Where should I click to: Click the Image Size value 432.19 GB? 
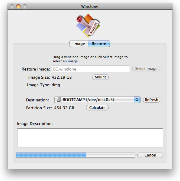point(62,77)
